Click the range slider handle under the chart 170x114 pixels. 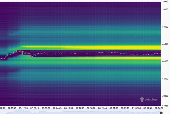(161, 113)
